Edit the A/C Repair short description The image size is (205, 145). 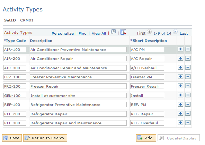(x=147, y=58)
